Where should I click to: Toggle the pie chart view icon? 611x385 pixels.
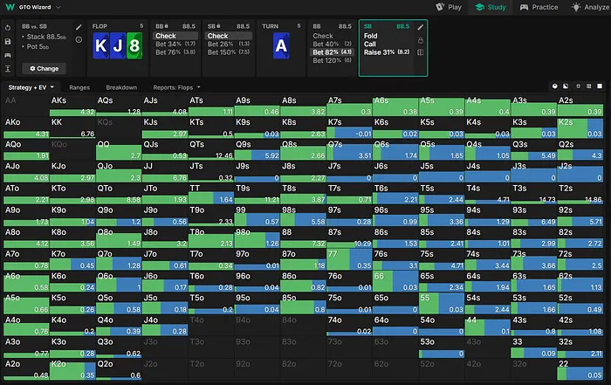(555, 87)
